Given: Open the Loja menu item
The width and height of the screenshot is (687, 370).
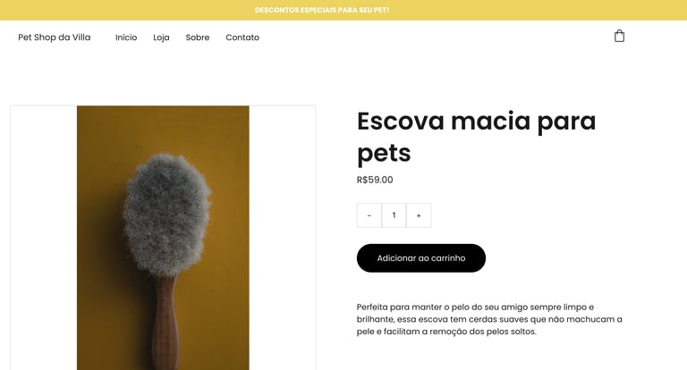Looking at the screenshot, I should (x=161, y=38).
